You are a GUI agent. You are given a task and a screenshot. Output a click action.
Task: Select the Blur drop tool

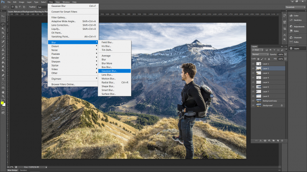click(x=3, y=66)
